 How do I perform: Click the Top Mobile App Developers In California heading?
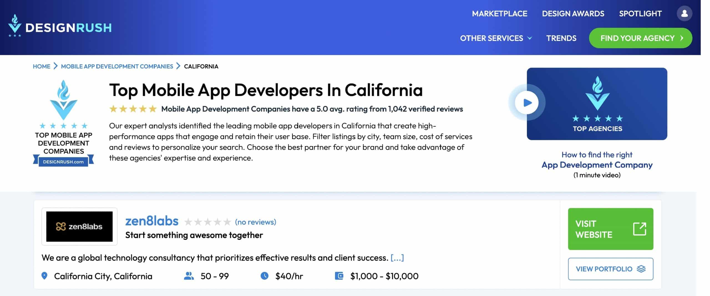click(266, 90)
